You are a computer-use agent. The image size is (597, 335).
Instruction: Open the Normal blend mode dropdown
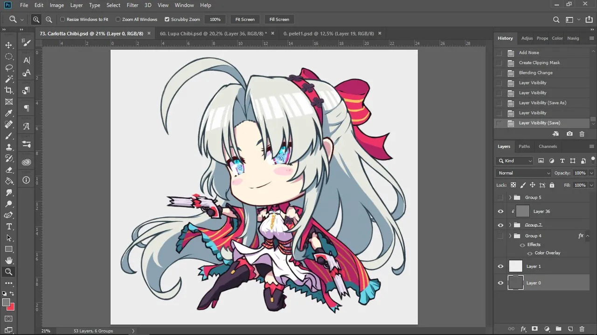point(524,173)
